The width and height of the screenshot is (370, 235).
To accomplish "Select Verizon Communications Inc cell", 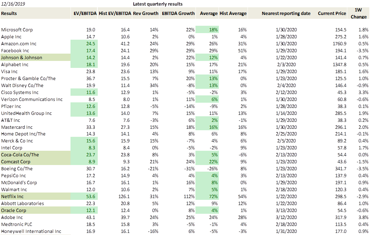I will (x=32, y=99).
